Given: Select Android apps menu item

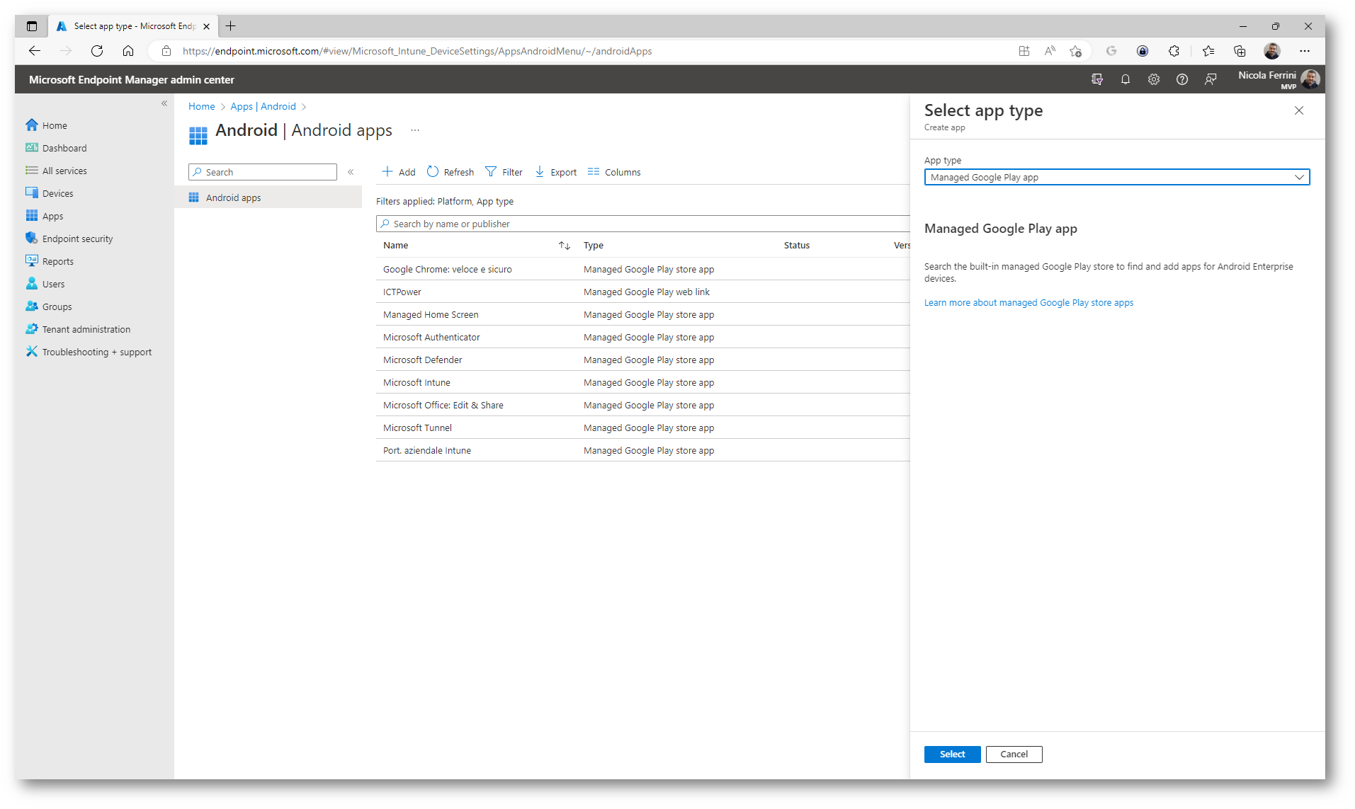Looking at the screenshot, I should pos(268,197).
